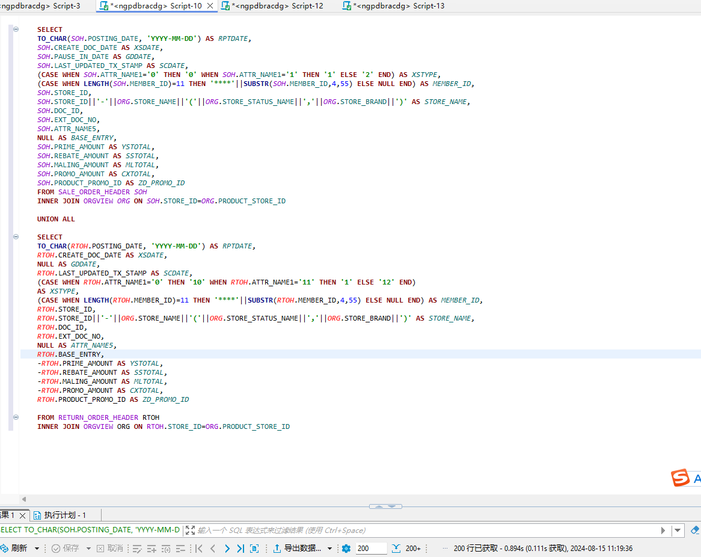
Task: Close the Script-10 editor tab
Action: [210, 6]
